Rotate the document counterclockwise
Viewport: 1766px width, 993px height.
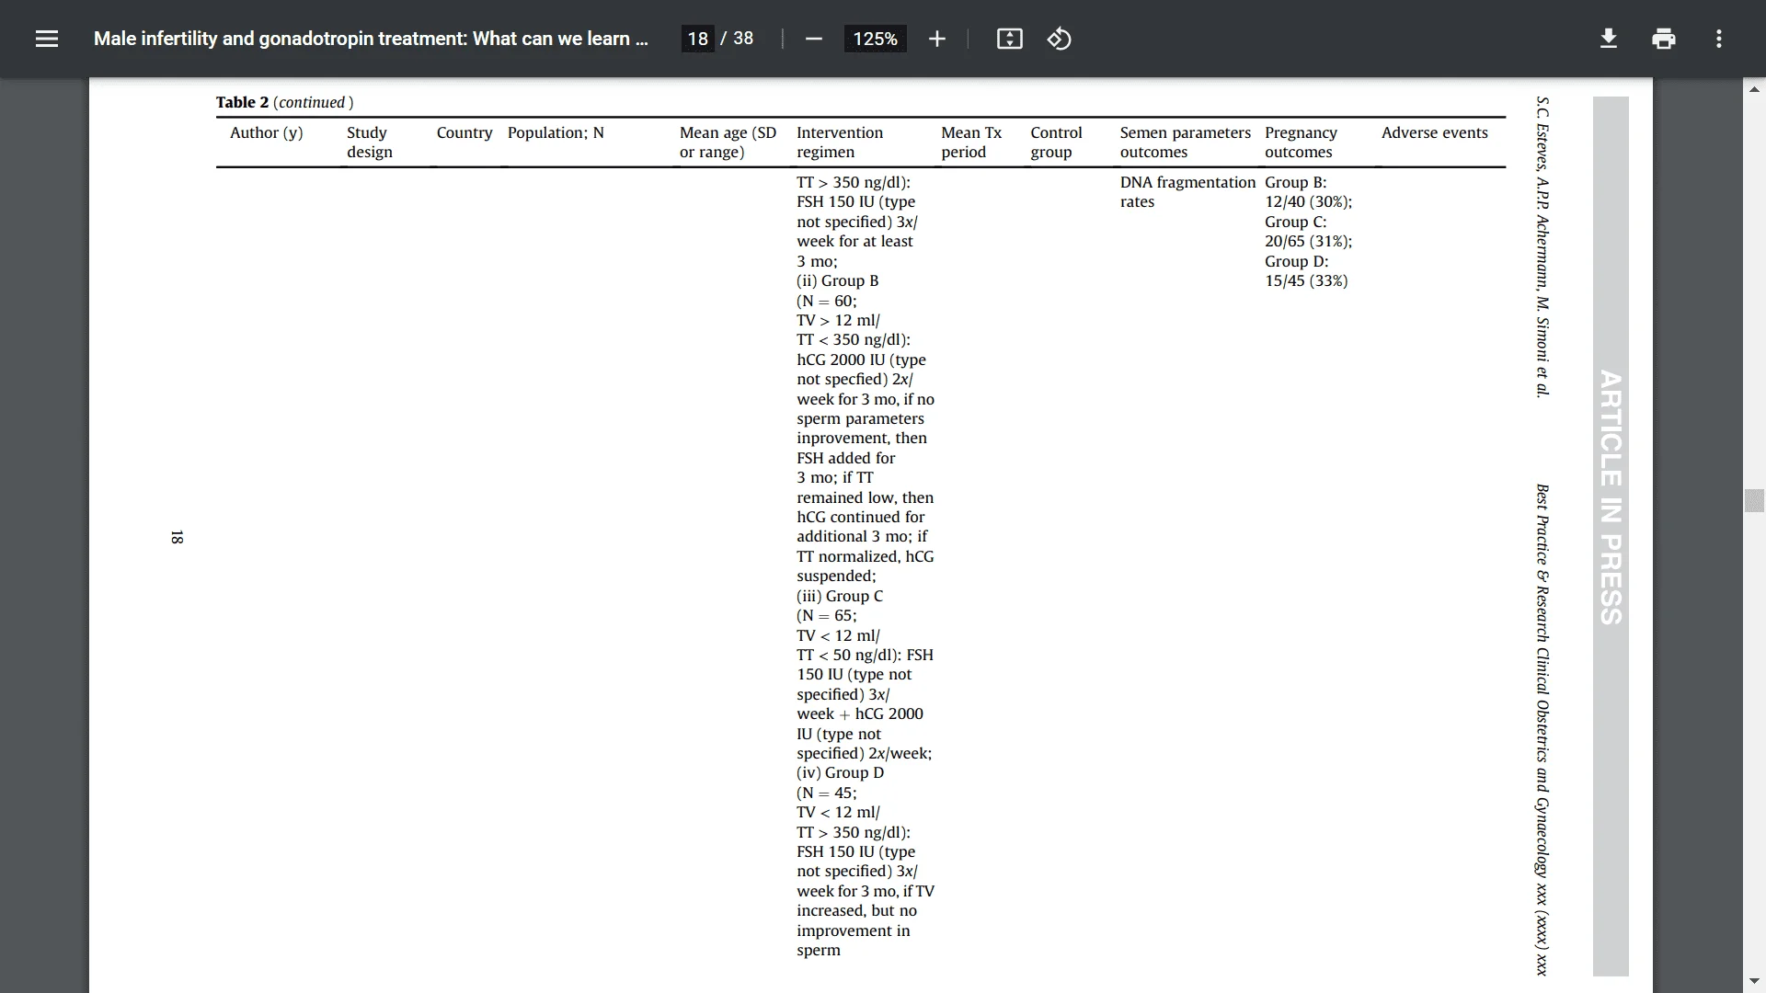pyautogui.click(x=1059, y=39)
